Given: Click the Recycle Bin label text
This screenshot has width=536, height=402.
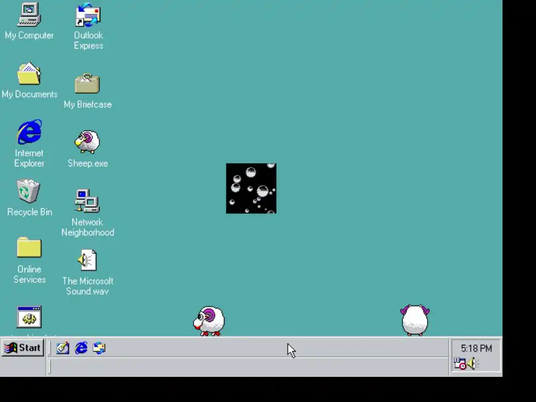Looking at the screenshot, I should coord(30,212).
